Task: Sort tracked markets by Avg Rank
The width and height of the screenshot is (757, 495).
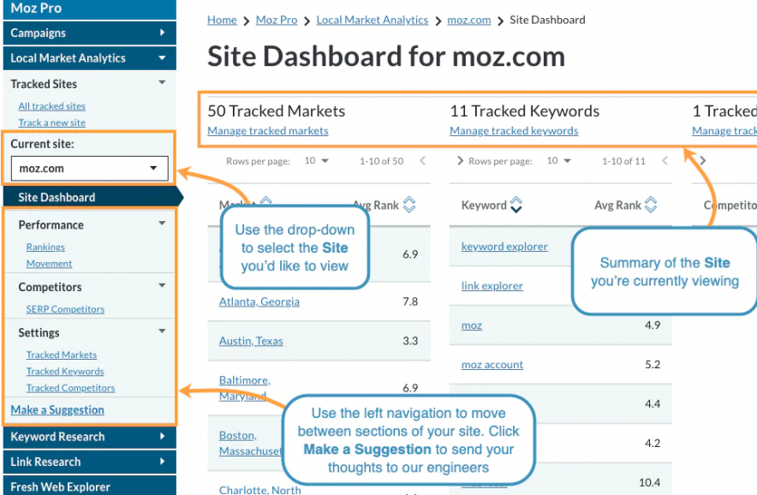Action: (x=408, y=205)
